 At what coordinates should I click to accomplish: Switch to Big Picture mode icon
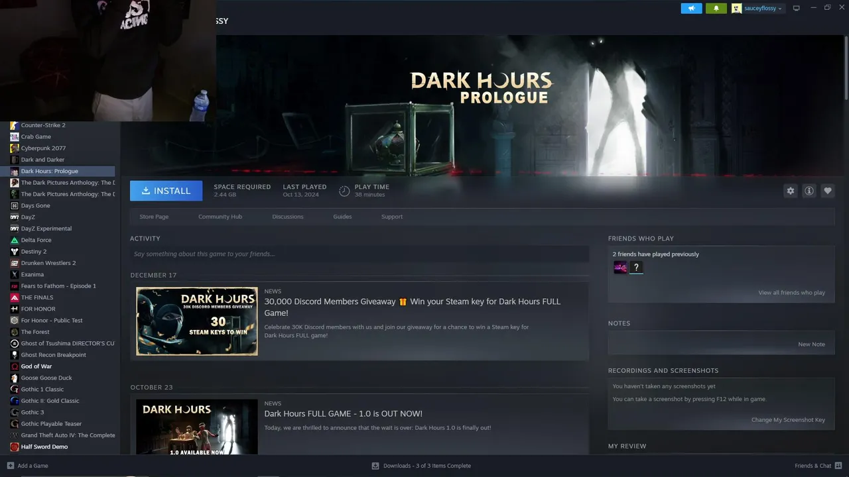coord(797,9)
